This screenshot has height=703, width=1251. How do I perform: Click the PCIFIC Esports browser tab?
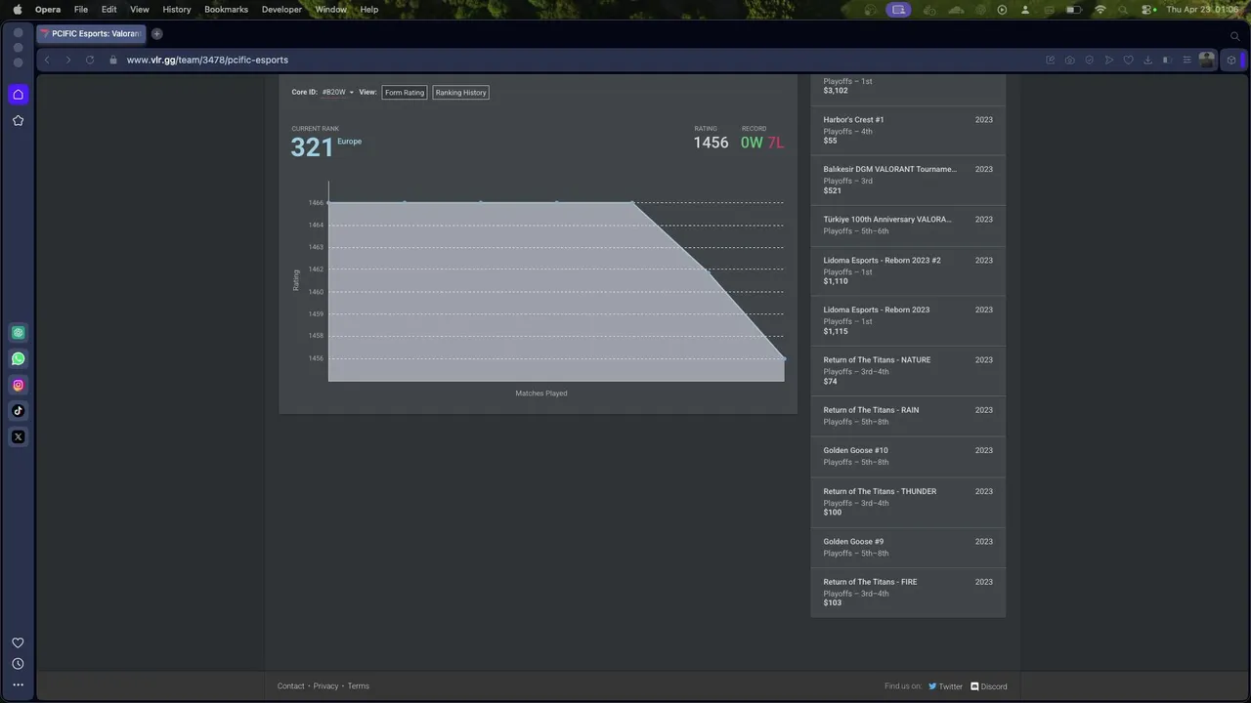click(x=90, y=33)
